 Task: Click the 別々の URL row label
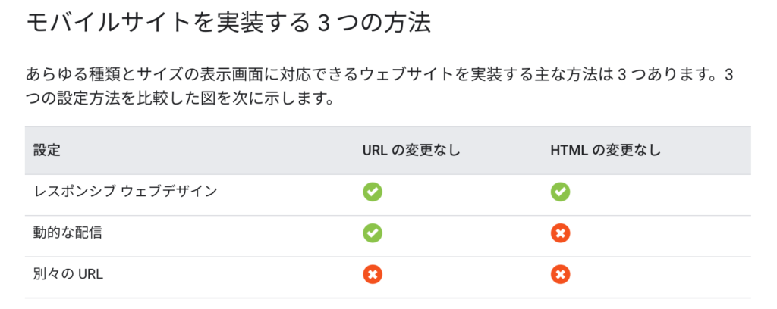68,273
